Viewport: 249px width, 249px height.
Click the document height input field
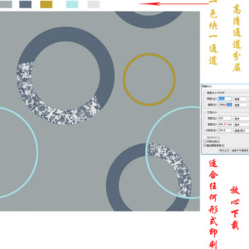225,124
